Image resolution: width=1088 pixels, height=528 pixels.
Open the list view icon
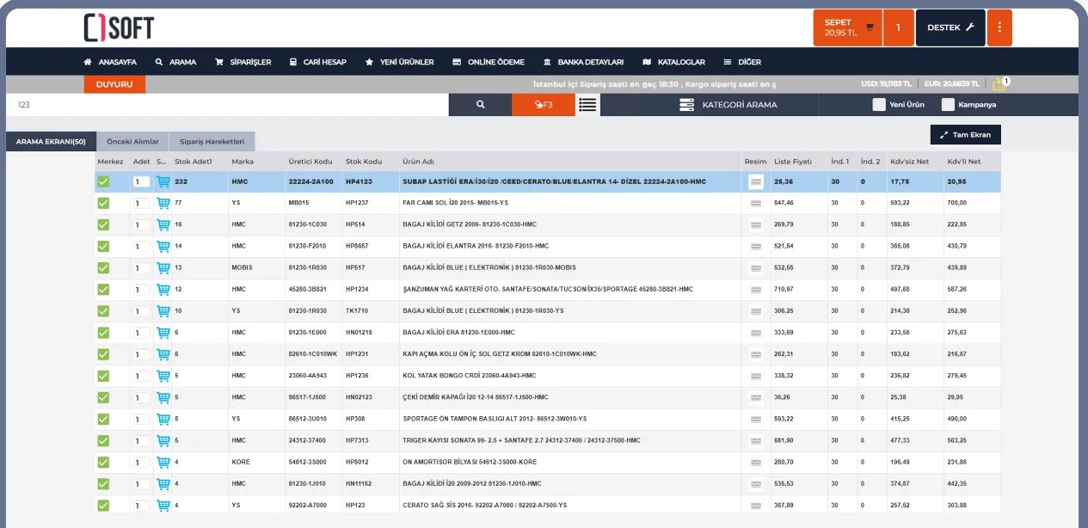tap(587, 105)
